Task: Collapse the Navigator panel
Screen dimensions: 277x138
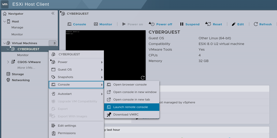Action: click(53, 13)
